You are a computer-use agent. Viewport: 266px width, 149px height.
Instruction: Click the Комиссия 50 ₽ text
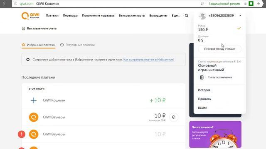point(157,120)
